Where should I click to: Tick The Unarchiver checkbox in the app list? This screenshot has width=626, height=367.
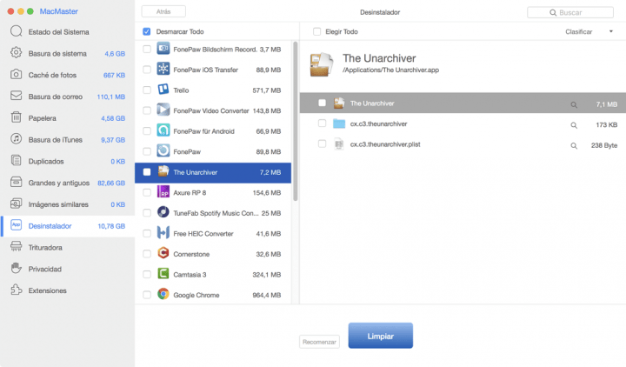147,172
